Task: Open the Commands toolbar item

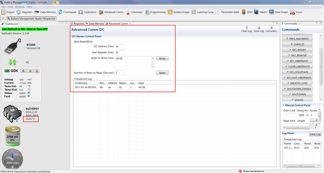Action: pos(67,12)
